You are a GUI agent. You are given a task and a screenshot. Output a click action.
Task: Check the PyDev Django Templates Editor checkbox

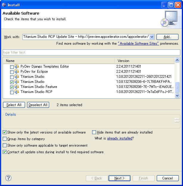[12, 67]
